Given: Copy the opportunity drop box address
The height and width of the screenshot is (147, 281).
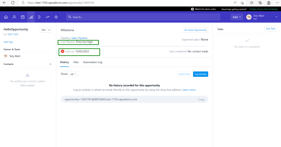Looking at the screenshot, I should pos(201,99).
